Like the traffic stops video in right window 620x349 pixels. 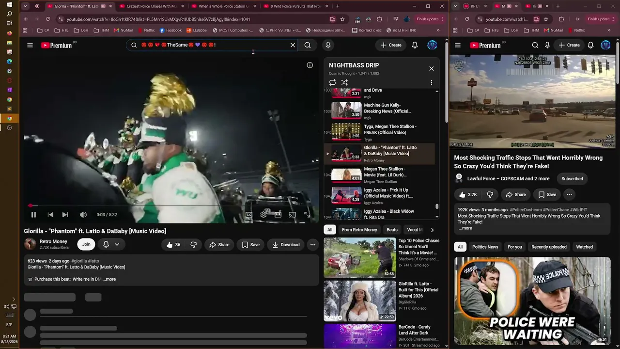pyautogui.click(x=467, y=194)
